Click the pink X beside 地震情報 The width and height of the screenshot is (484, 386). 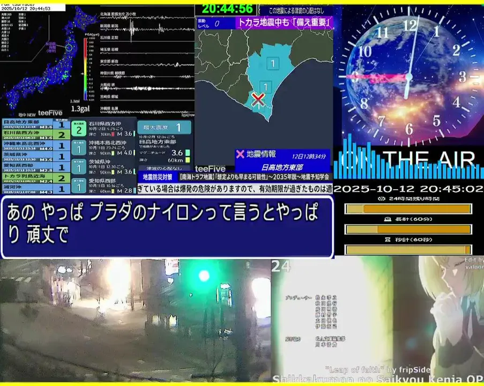(240, 154)
